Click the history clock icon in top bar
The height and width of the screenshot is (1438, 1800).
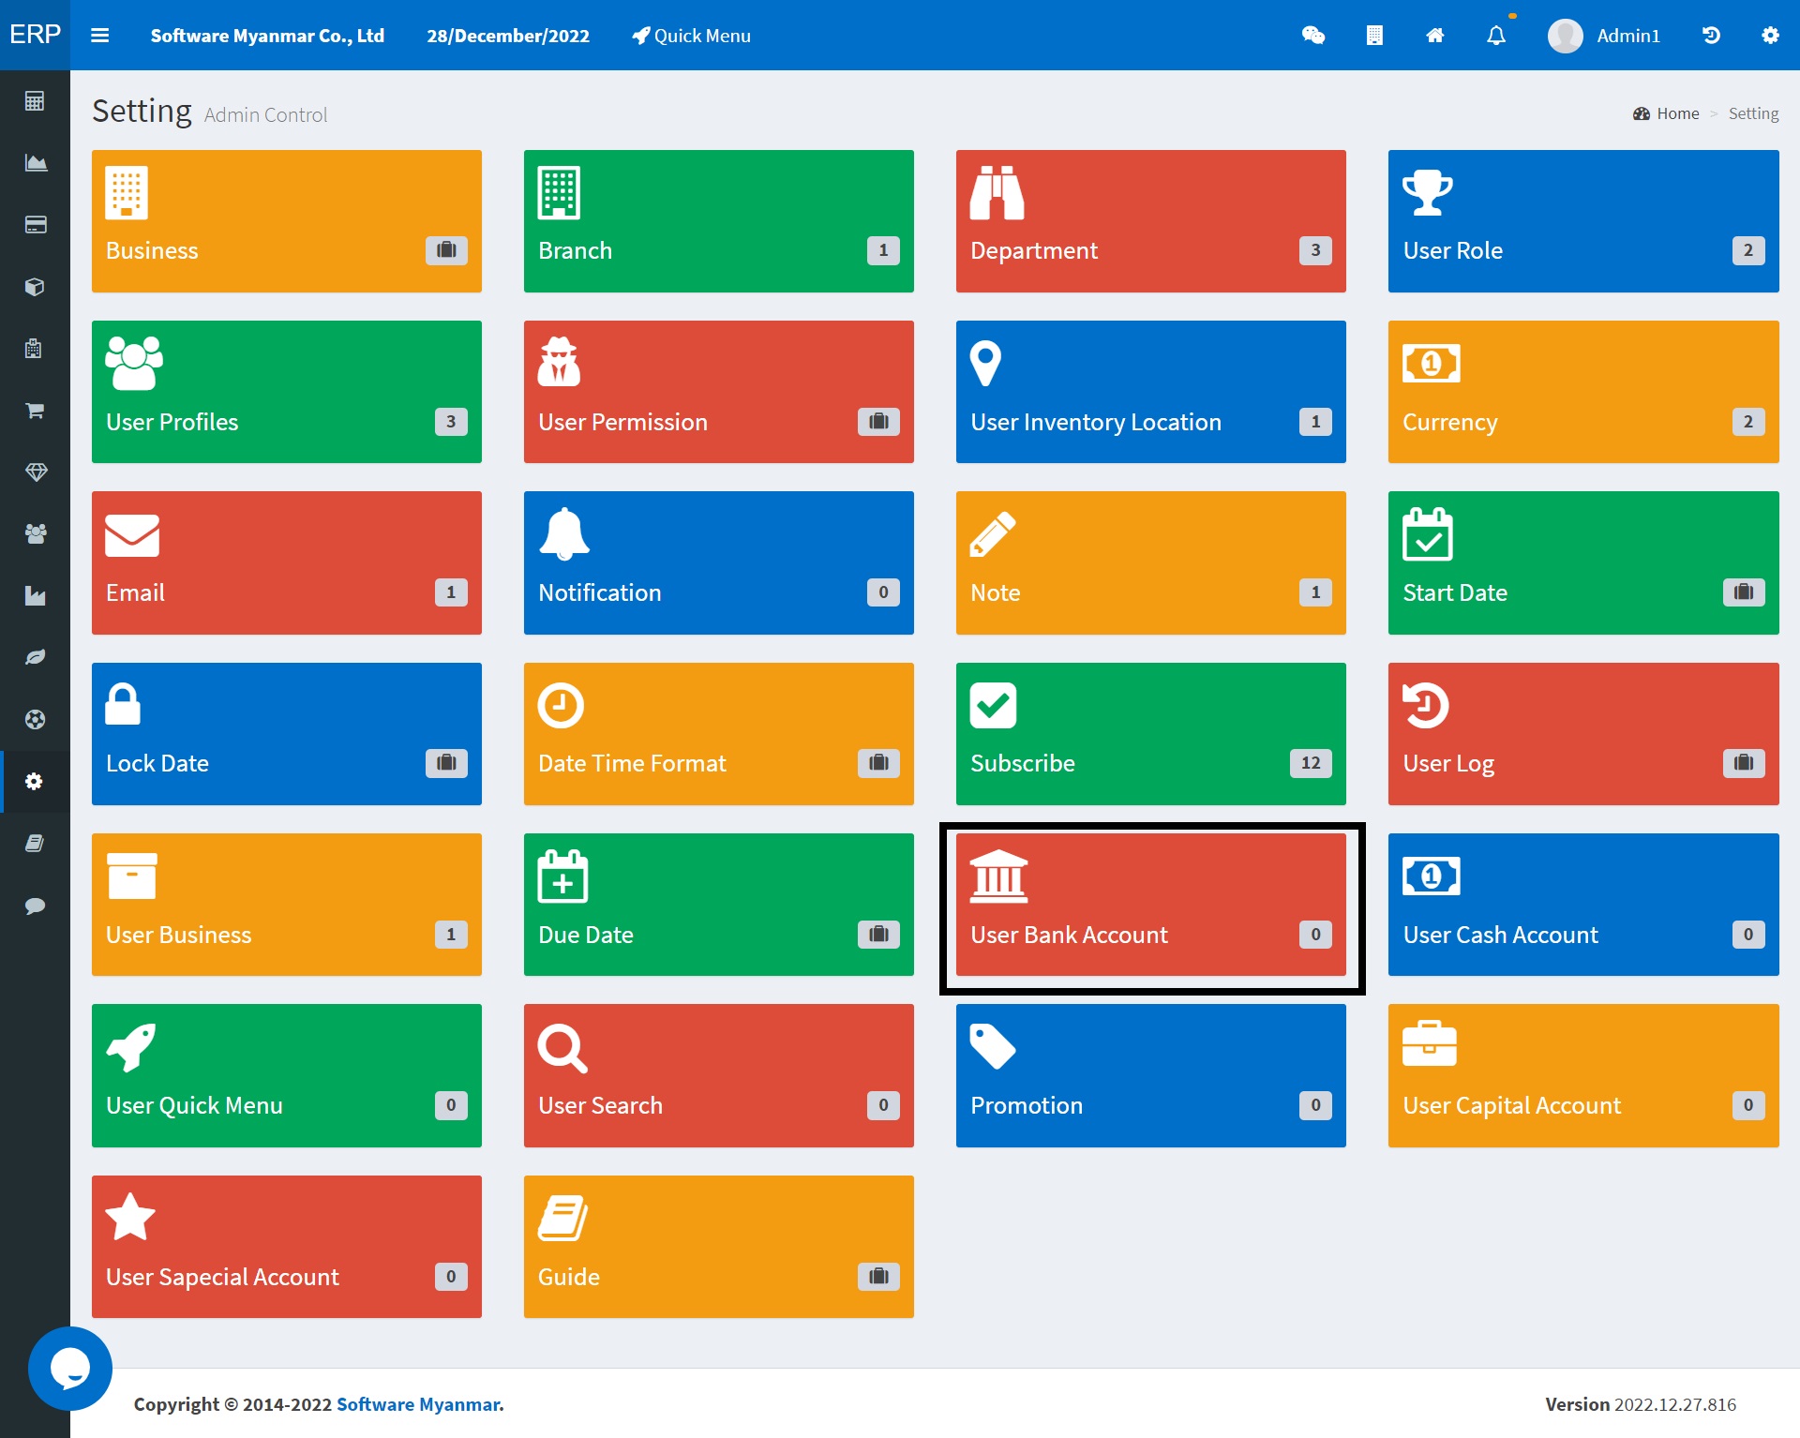[x=1711, y=36]
